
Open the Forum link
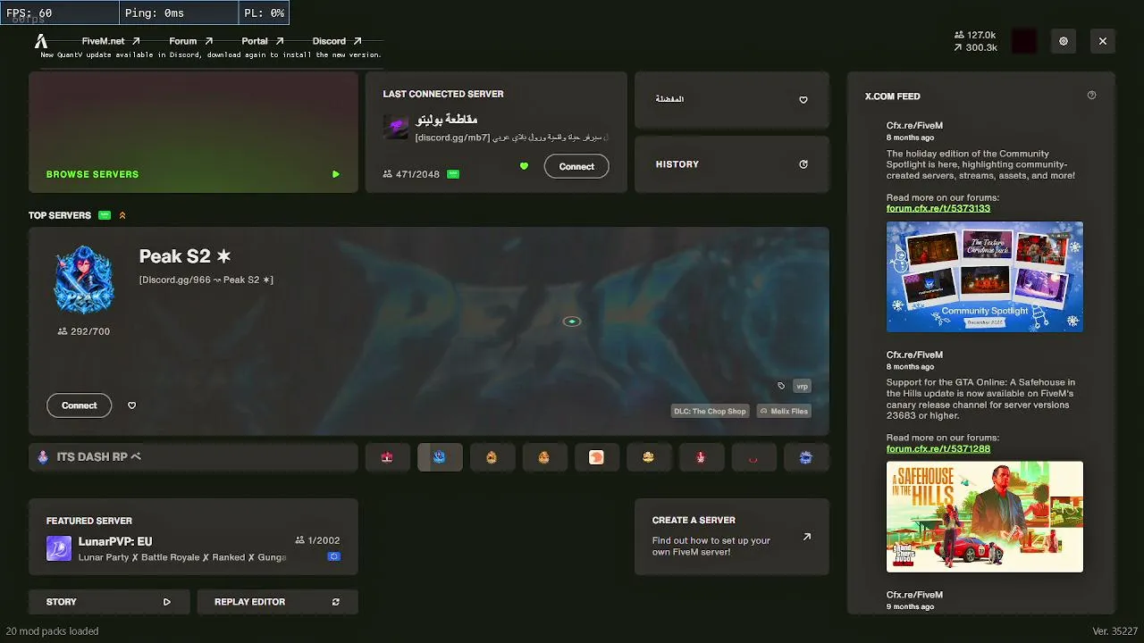[190, 41]
